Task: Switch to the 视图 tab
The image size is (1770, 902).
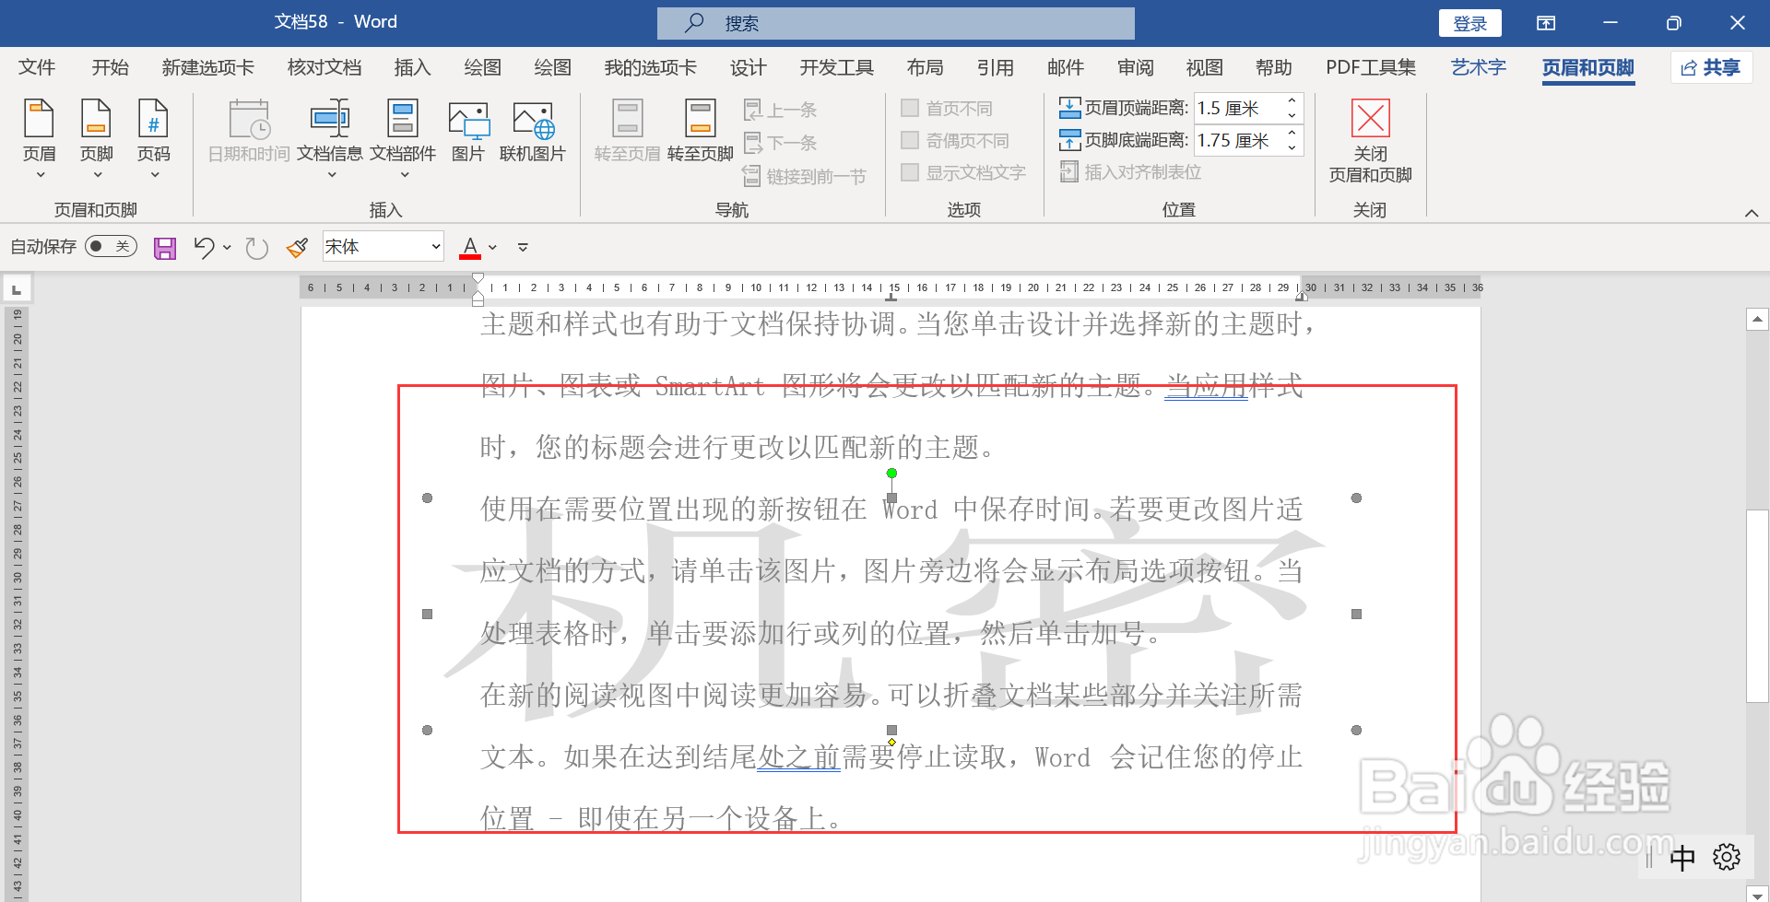Action: tap(1204, 67)
